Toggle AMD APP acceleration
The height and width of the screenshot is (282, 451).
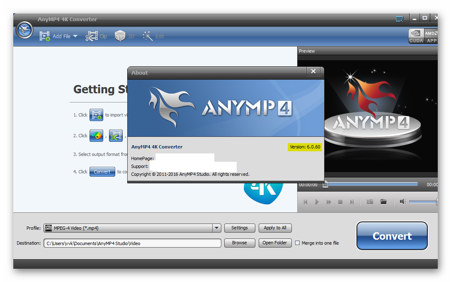(x=431, y=36)
